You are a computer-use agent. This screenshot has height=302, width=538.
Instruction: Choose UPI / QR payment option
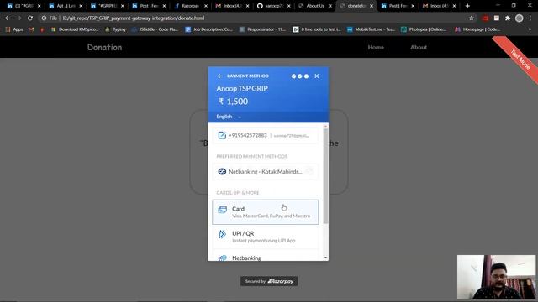[x=266, y=237]
